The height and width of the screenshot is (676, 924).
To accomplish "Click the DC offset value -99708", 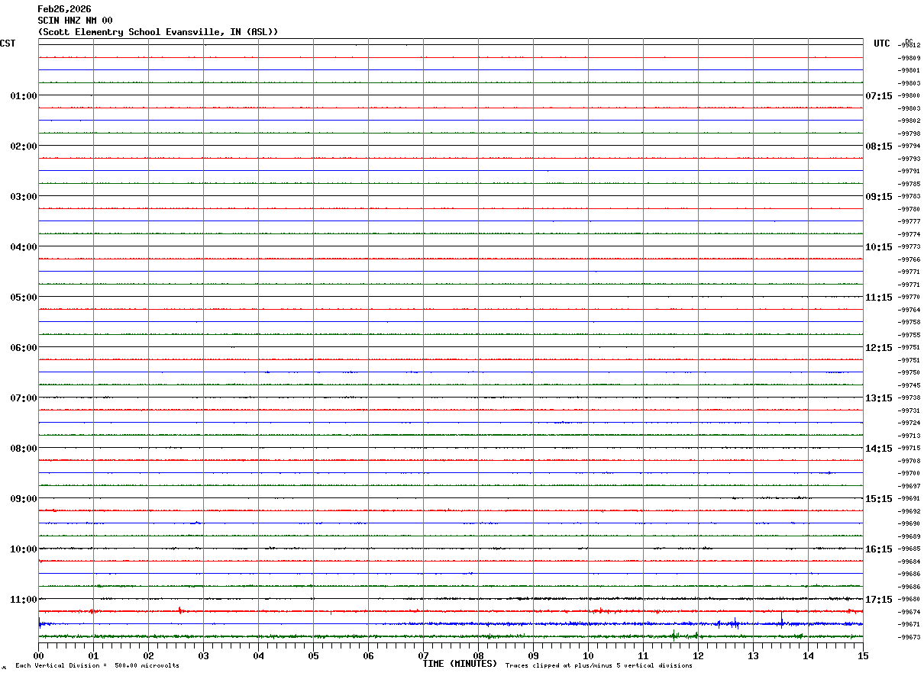I will (x=909, y=461).
